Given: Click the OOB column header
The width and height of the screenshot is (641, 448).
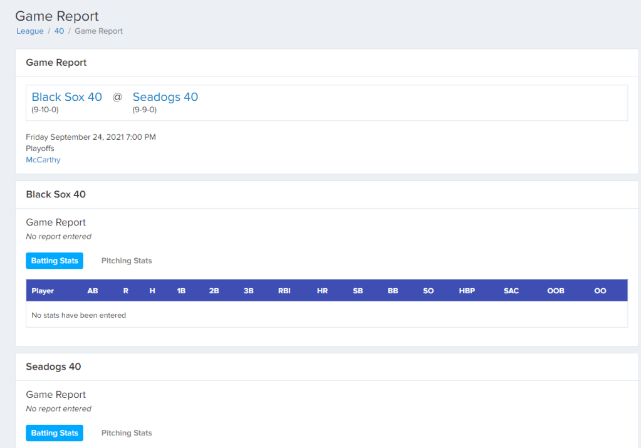Looking at the screenshot, I should coord(556,291).
